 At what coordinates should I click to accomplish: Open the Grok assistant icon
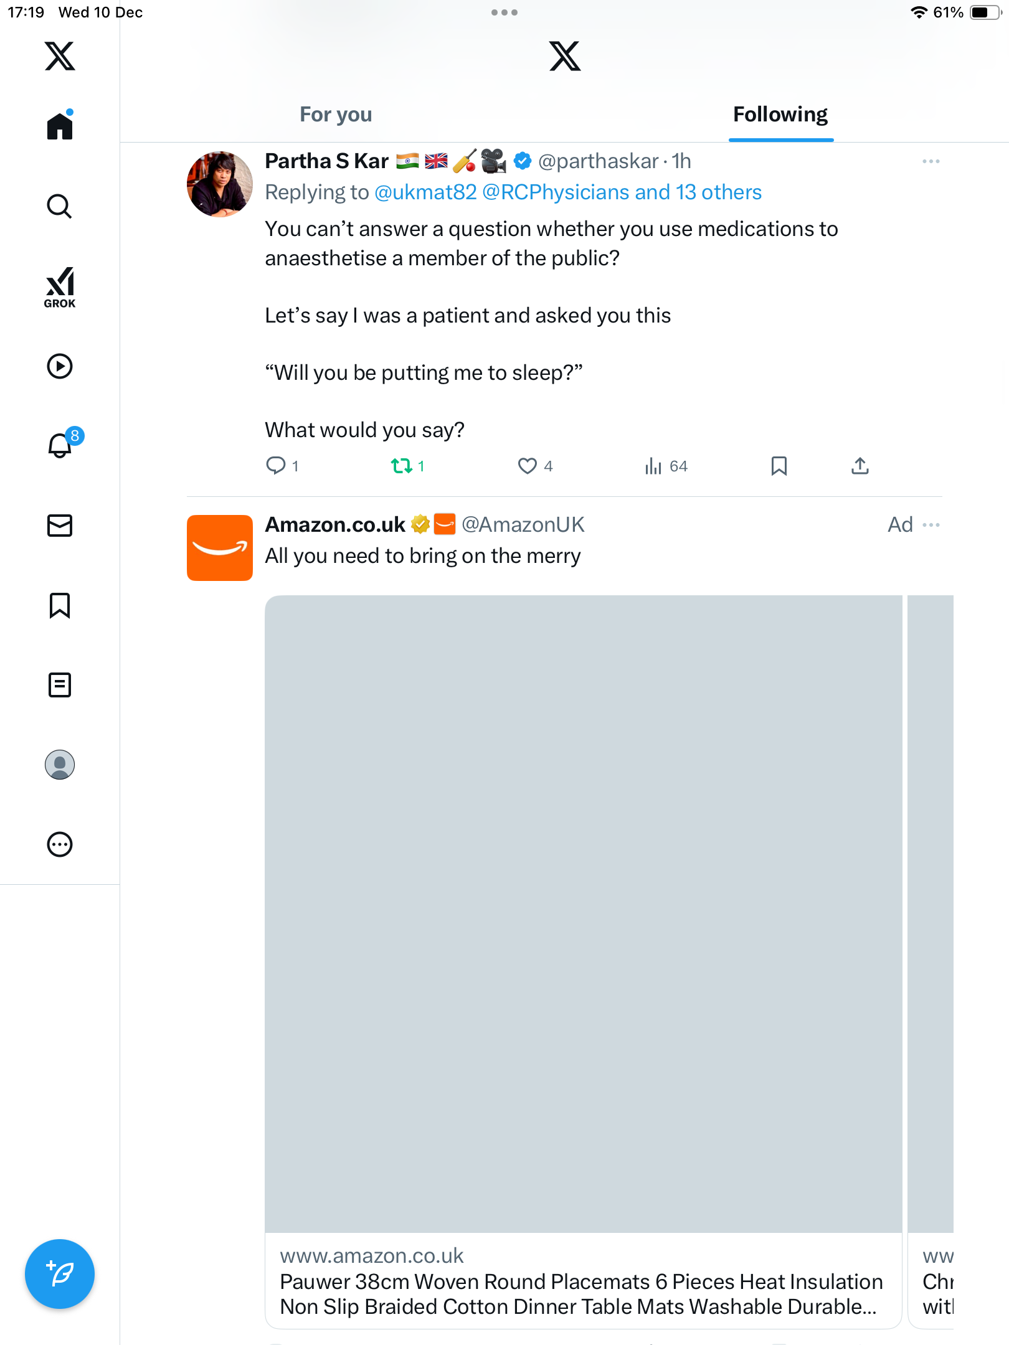60,287
